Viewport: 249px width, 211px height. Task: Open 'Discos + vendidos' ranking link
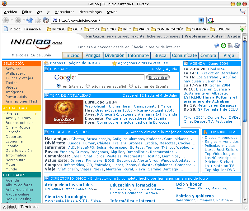(x=221, y=138)
